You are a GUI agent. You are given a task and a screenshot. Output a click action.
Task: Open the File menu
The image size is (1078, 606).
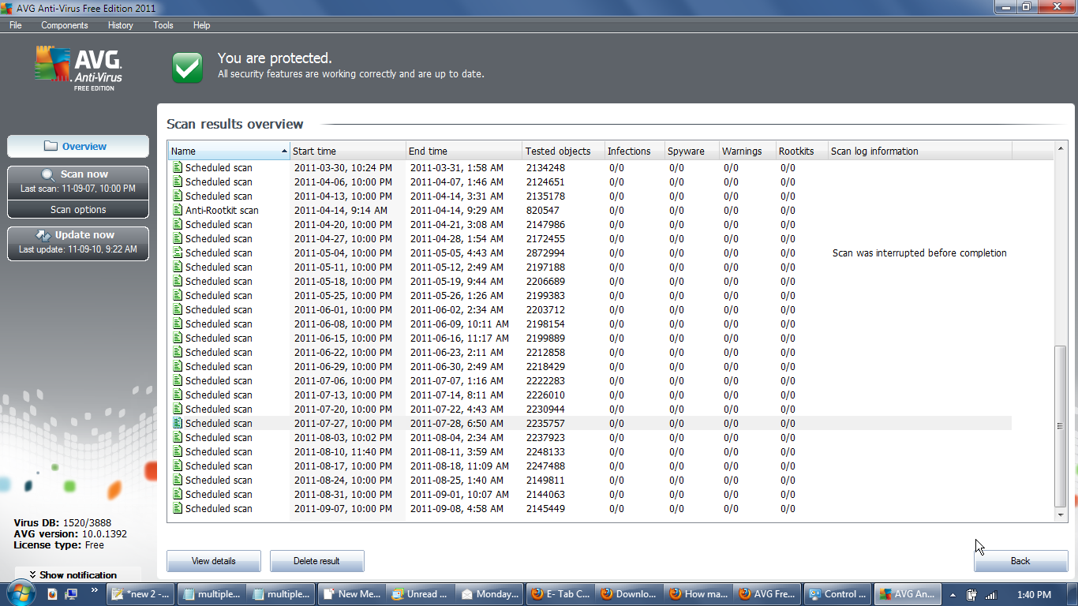[x=16, y=25]
